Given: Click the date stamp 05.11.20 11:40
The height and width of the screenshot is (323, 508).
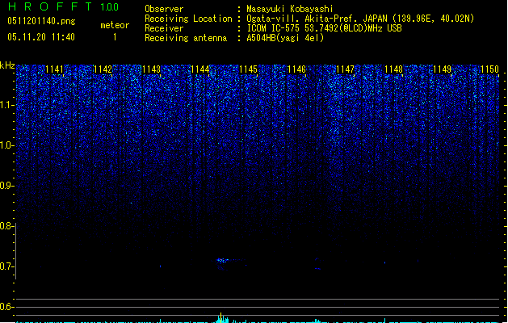Looking at the screenshot, I should point(41,37).
